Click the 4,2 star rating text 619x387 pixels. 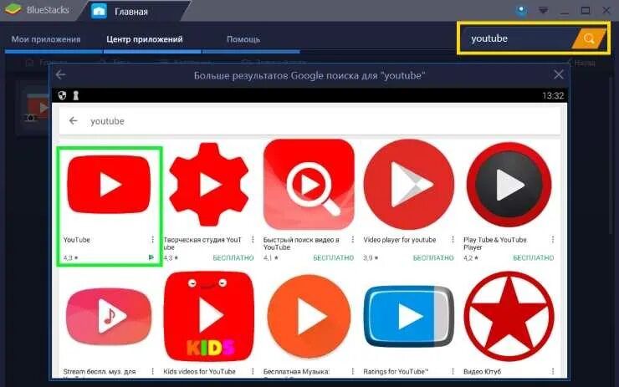(471, 258)
